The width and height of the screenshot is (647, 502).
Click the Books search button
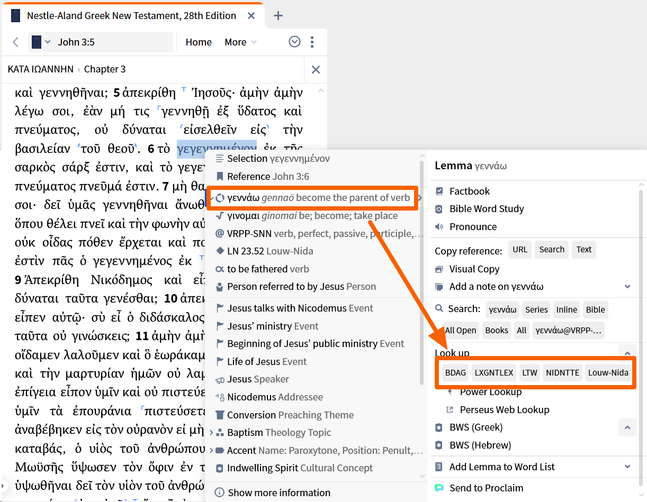pyautogui.click(x=497, y=330)
